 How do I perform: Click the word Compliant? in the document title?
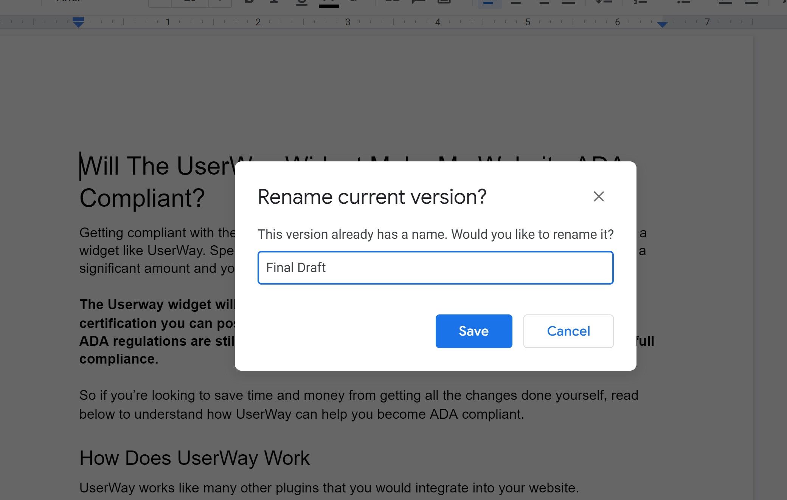coord(142,198)
